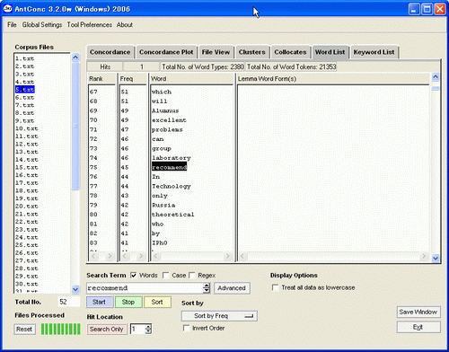
Task: Close the AntConc window
Action: [x=440, y=9]
